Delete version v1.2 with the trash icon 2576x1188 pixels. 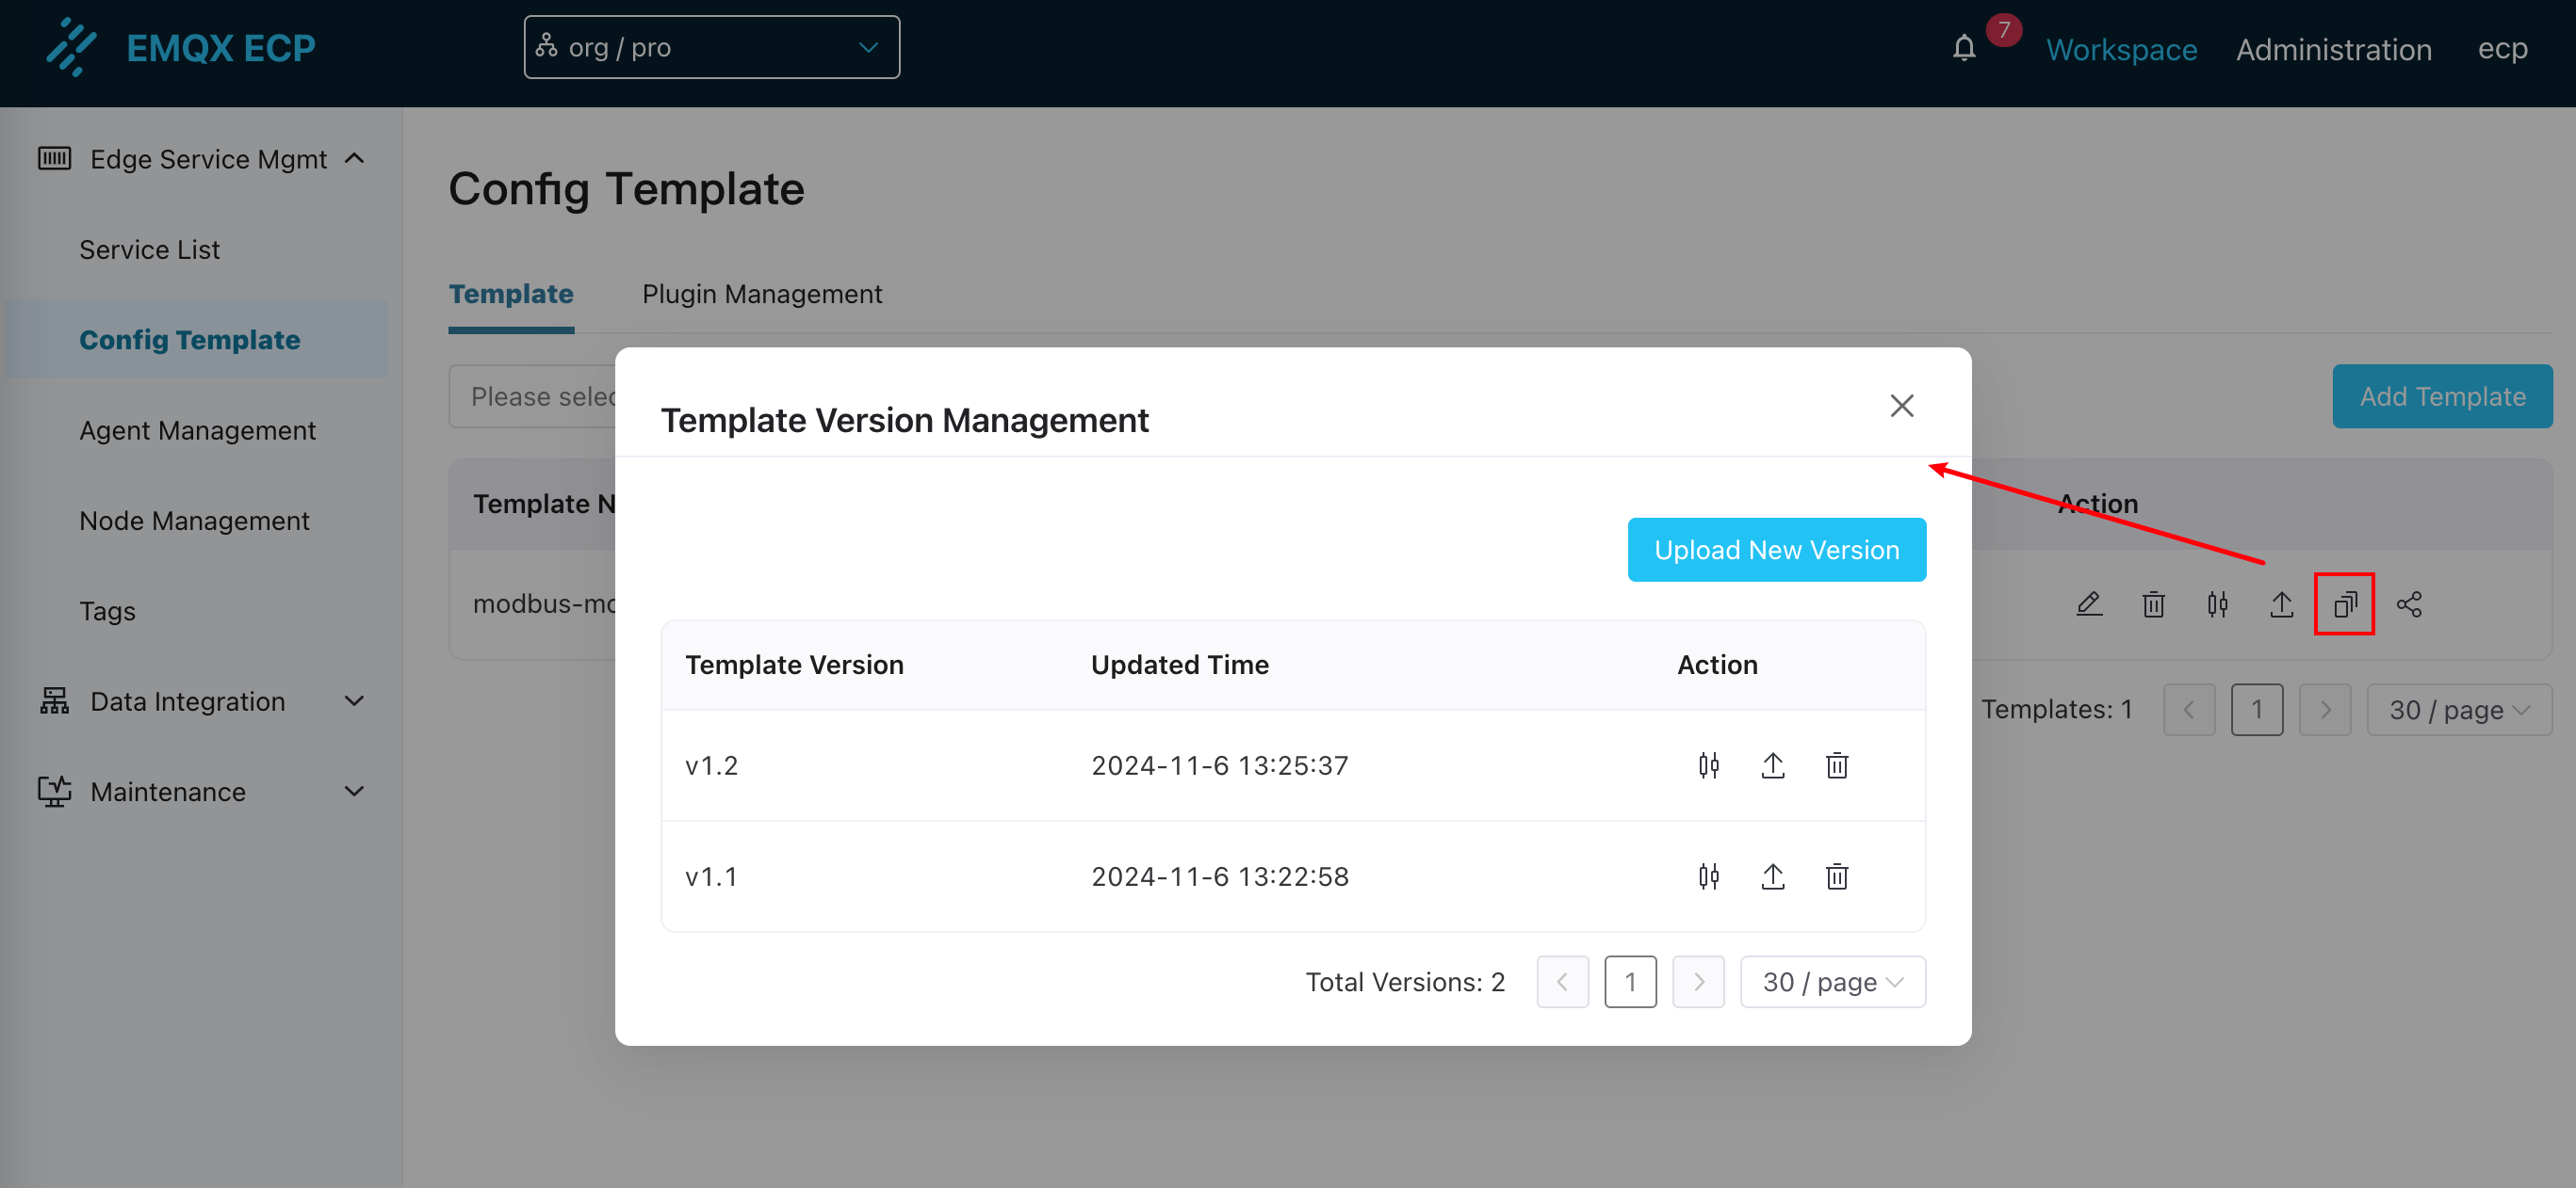tap(1836, 765)
